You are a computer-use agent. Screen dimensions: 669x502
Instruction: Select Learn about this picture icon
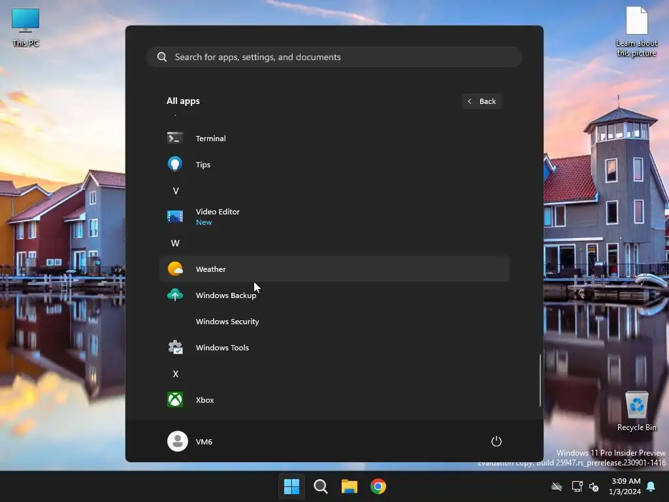636,31
